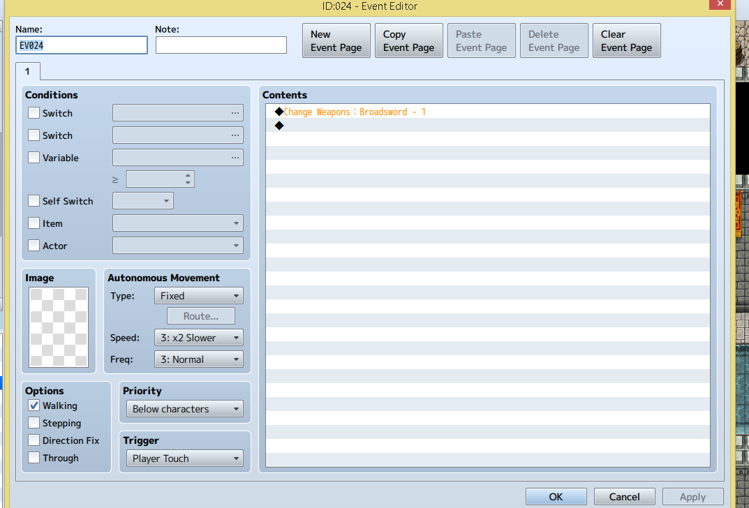
Task: Click the event Image graphic box
Action: pos(58,327)
